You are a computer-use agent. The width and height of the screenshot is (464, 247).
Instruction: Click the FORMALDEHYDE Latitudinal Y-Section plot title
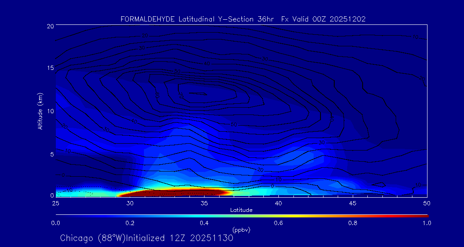point(243,19)
